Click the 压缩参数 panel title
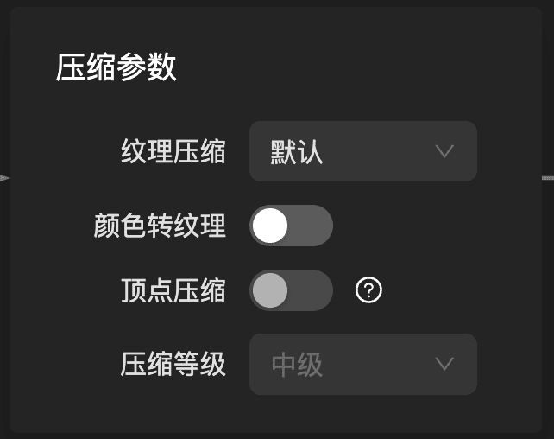 click(x=116, y=67)
